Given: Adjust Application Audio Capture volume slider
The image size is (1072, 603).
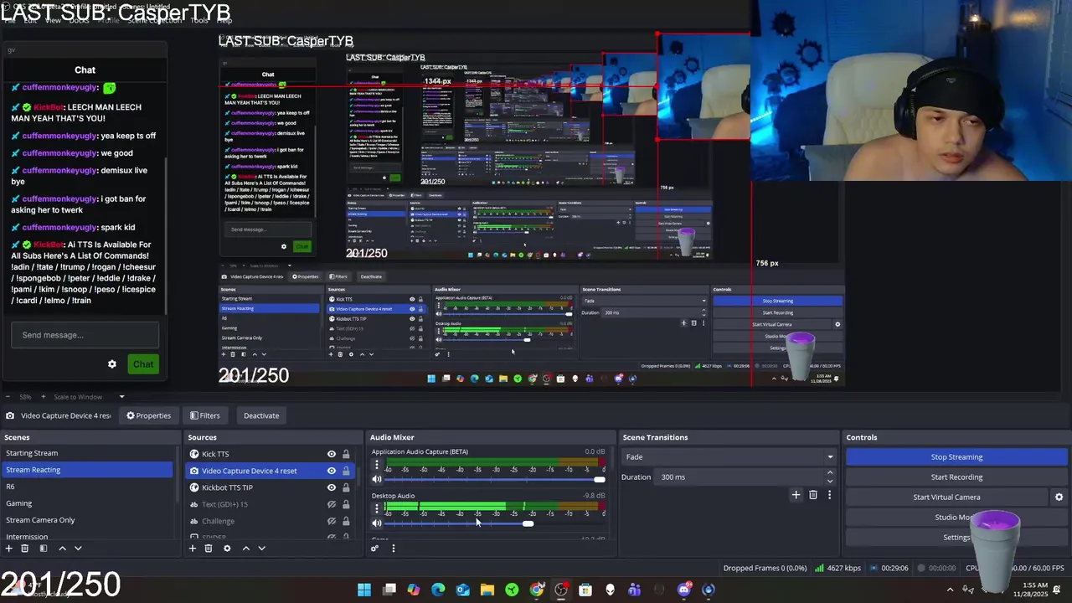Looking at the screenshot, I should point(494,479).
